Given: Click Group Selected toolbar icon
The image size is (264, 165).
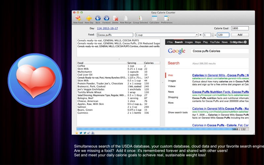Looking at the screenshot, I should coord(140,18).
